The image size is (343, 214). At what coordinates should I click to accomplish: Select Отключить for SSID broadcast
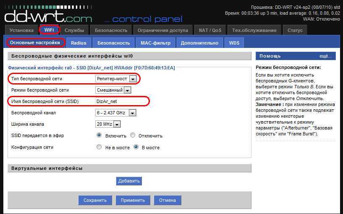tap(133, 135)
